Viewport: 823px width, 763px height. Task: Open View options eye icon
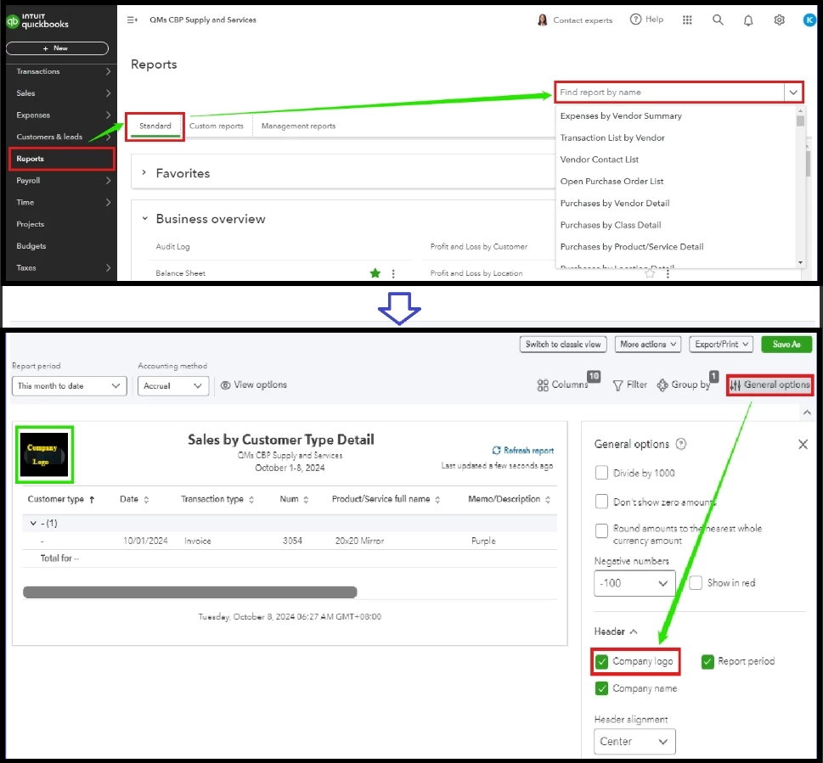[x=226, y=385]
